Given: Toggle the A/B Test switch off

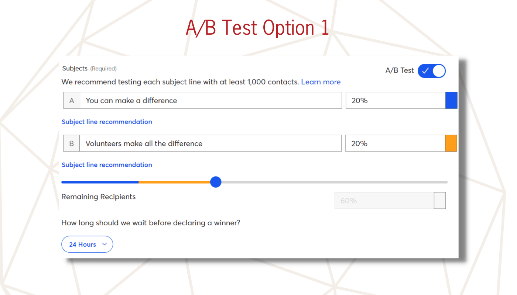Looking at the screenshot, I should click(x=432, y=71).
